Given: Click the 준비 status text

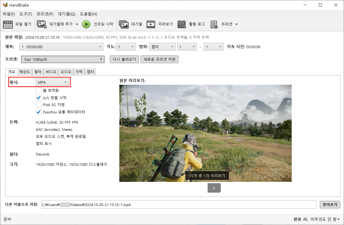Looking at the screenshot, I should point(7,219).
